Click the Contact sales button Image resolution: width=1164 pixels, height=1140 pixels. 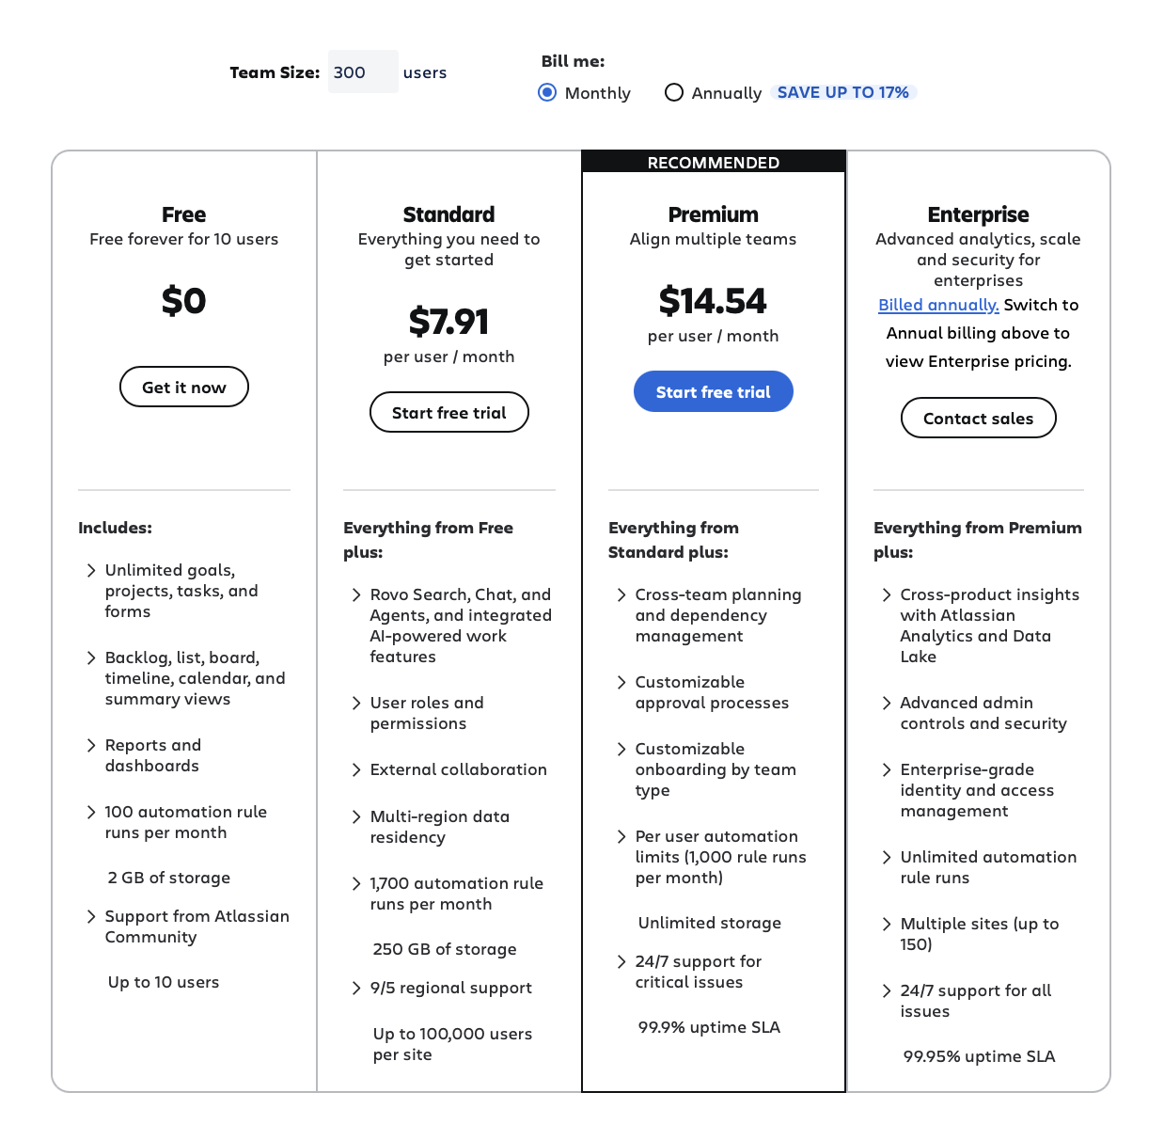[979, 418]
